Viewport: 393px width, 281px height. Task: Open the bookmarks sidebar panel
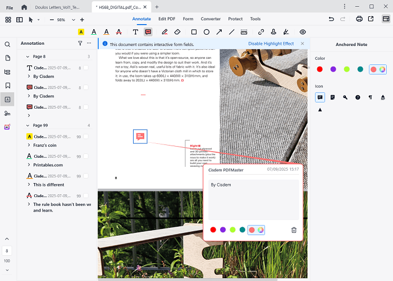pos(8,86)
